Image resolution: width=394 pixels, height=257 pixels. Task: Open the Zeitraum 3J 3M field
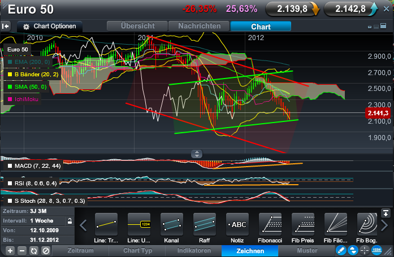[37, 211]
